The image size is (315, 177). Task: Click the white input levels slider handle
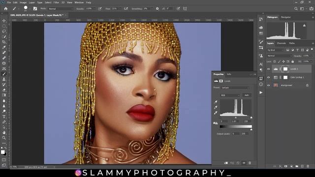point(252,118)
